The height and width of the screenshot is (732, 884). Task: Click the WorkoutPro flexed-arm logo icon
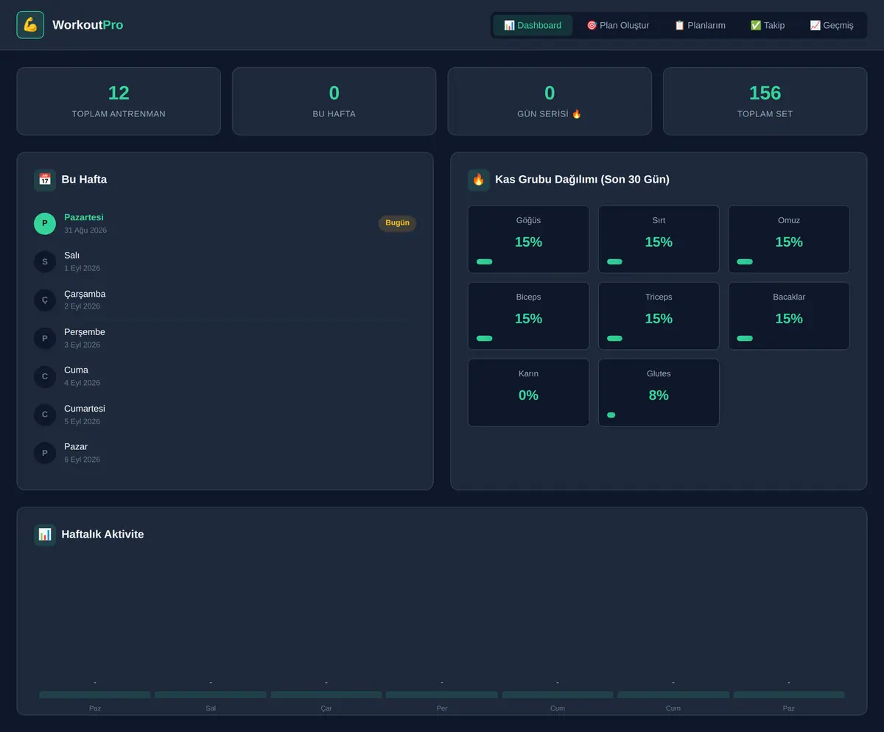[x=30, y=25]
